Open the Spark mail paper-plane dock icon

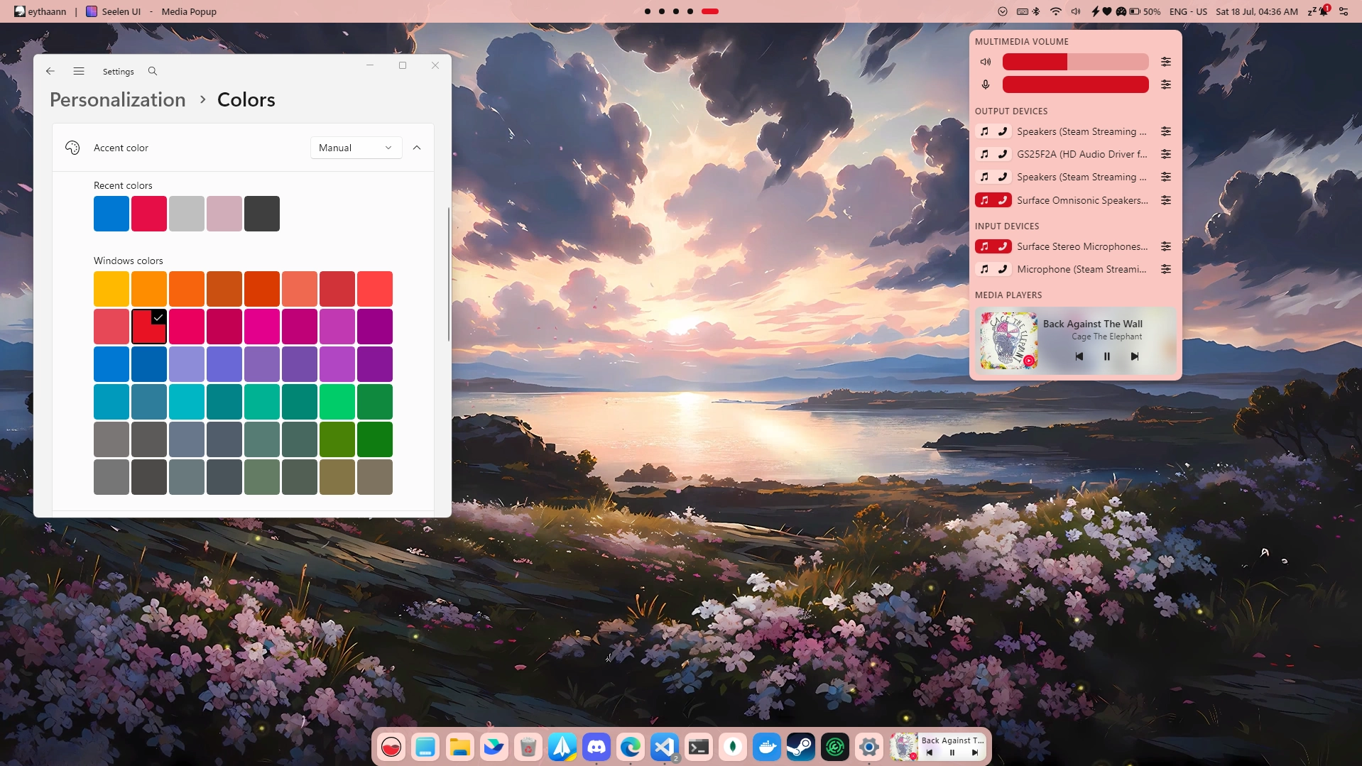(x=562, y=747)
